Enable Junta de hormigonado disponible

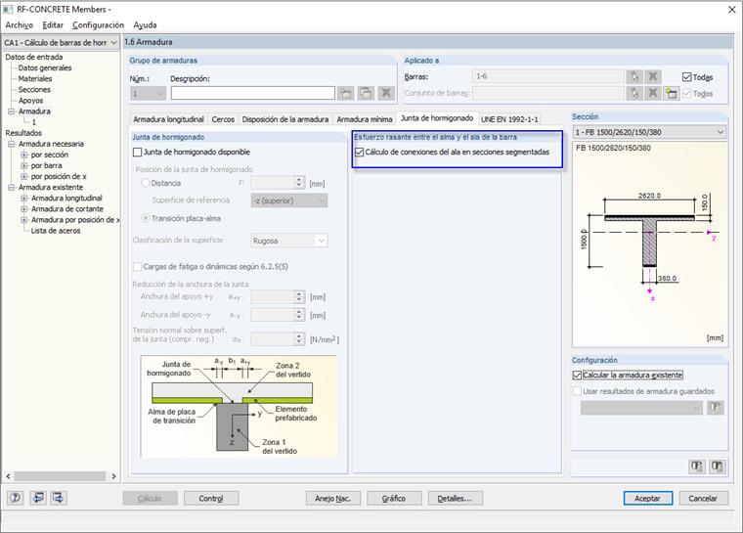click(138, 153)
